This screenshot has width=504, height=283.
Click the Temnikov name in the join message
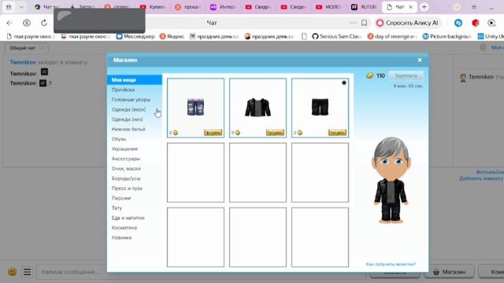(23, 62)
